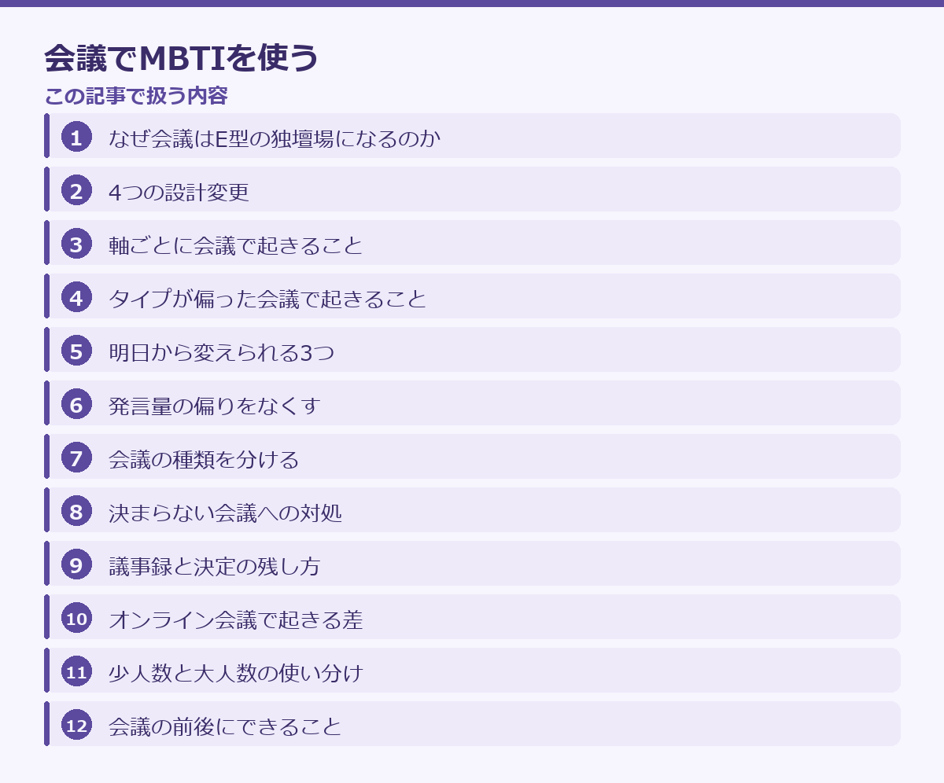Click the number 11 circle badge
Viewport: 944px width, 783px height.
pyautogui.click(x=76, y=672)
